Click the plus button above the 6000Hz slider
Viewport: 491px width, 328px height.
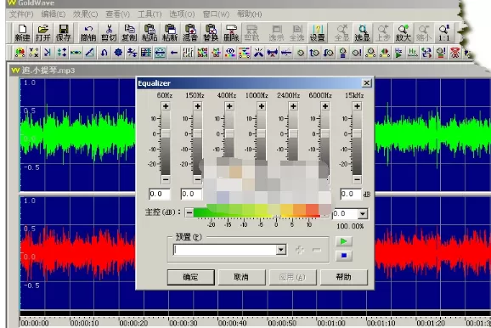tap(325, 106)
